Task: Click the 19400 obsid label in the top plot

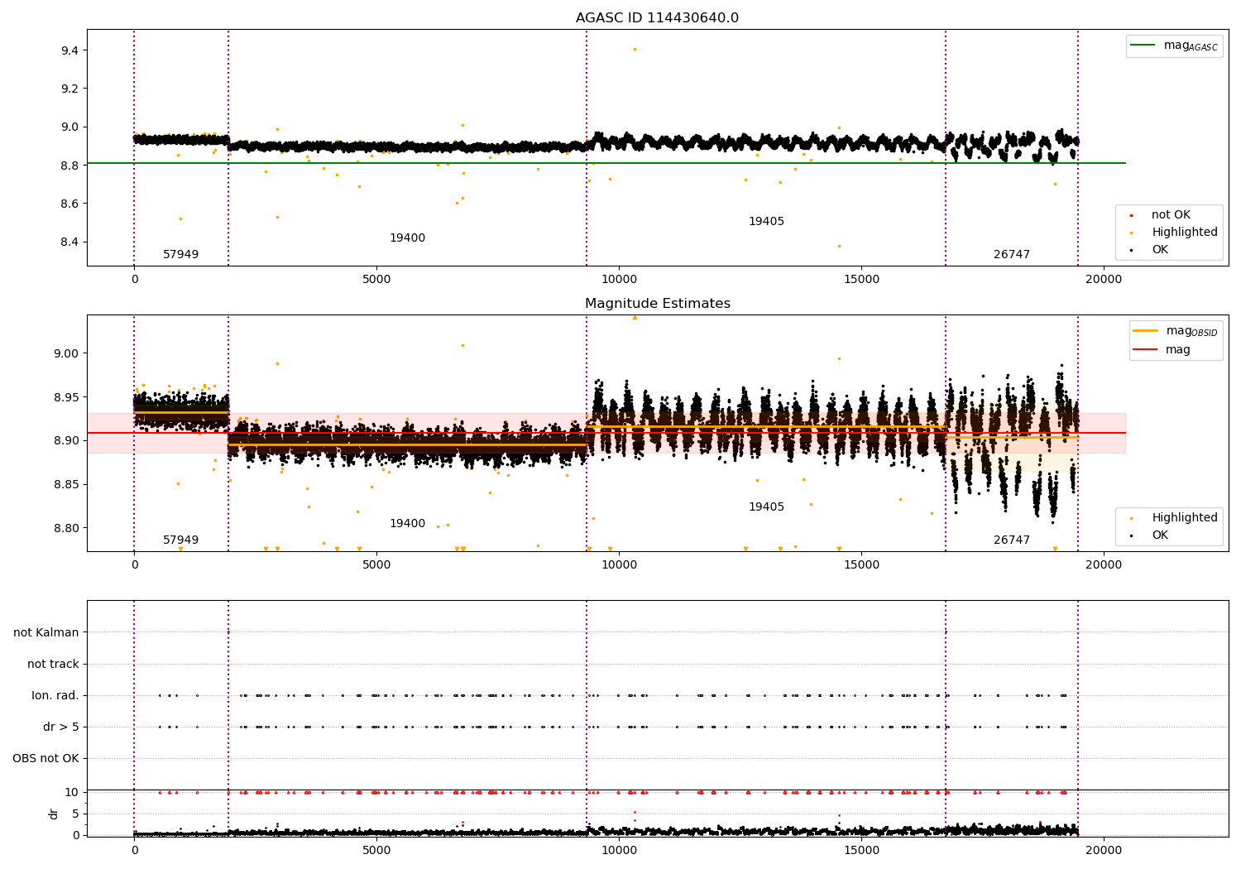Action: [407, 238]
